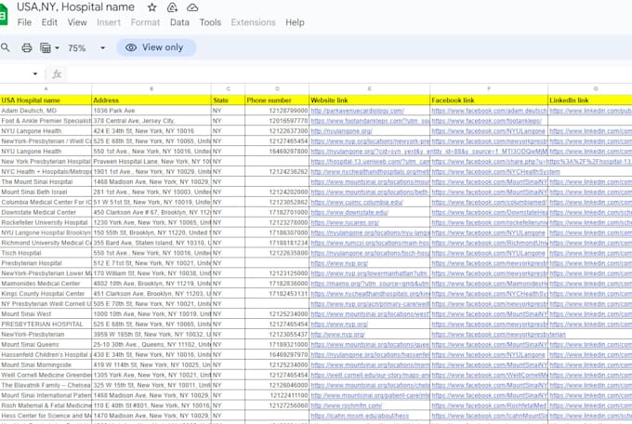The width and height of the screenshot is (632, 424).
Task: Click the fx formula bar icon
Action: (57, 73)
